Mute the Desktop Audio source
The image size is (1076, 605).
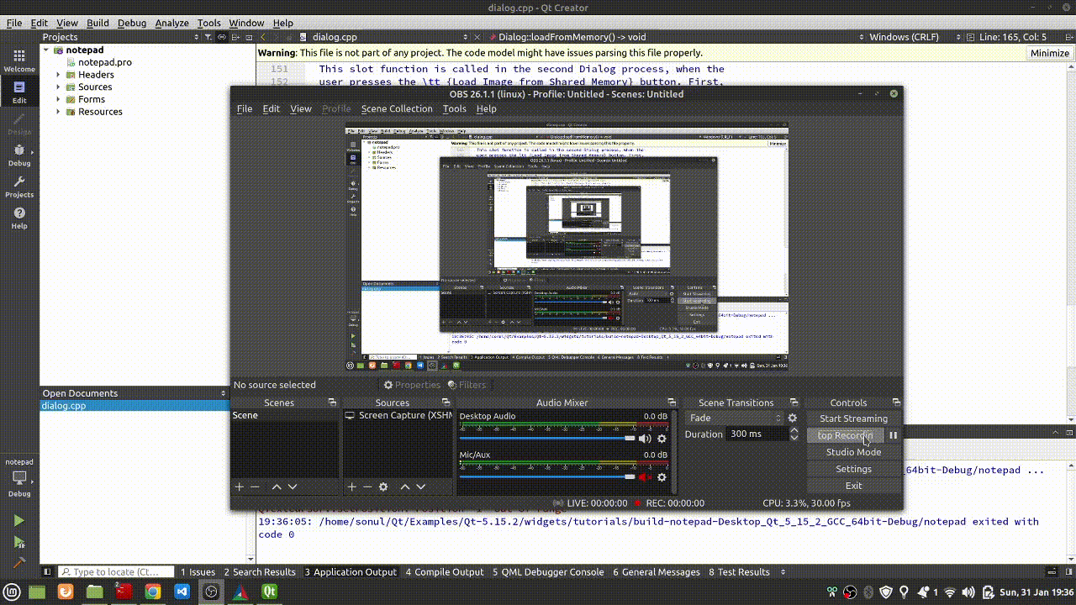(x=644, y=438)
